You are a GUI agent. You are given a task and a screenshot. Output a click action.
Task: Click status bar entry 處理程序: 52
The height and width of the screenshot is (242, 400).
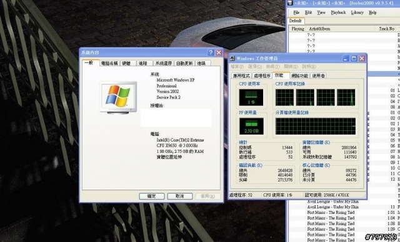coord(241,195)
